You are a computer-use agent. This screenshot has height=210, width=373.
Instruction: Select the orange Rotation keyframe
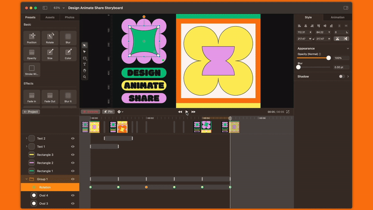[x=146, y=187]
